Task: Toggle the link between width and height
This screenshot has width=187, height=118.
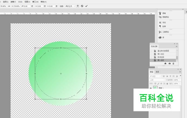Action: 9,6
